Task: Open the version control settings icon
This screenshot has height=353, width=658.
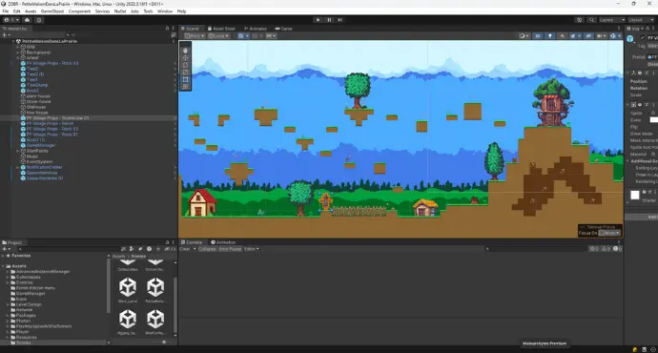Action: point(39,20)
